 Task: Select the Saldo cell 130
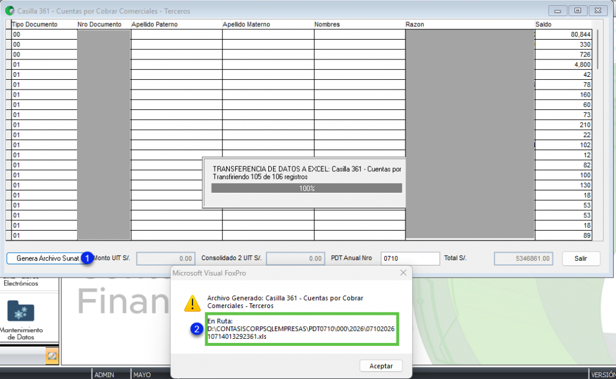[563, 185]
